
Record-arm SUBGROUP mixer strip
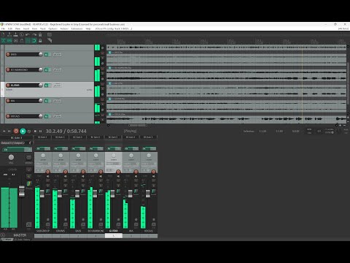coord(48,172)
